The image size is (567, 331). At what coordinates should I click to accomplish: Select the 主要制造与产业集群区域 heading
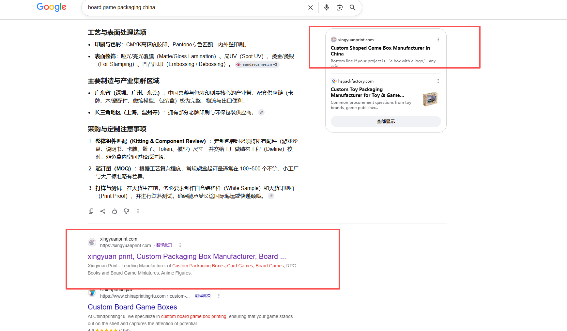[x=124, y=81]
